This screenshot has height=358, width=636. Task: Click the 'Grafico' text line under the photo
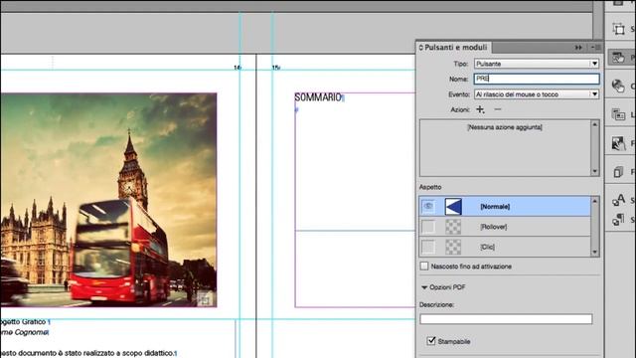pos(34,321)
